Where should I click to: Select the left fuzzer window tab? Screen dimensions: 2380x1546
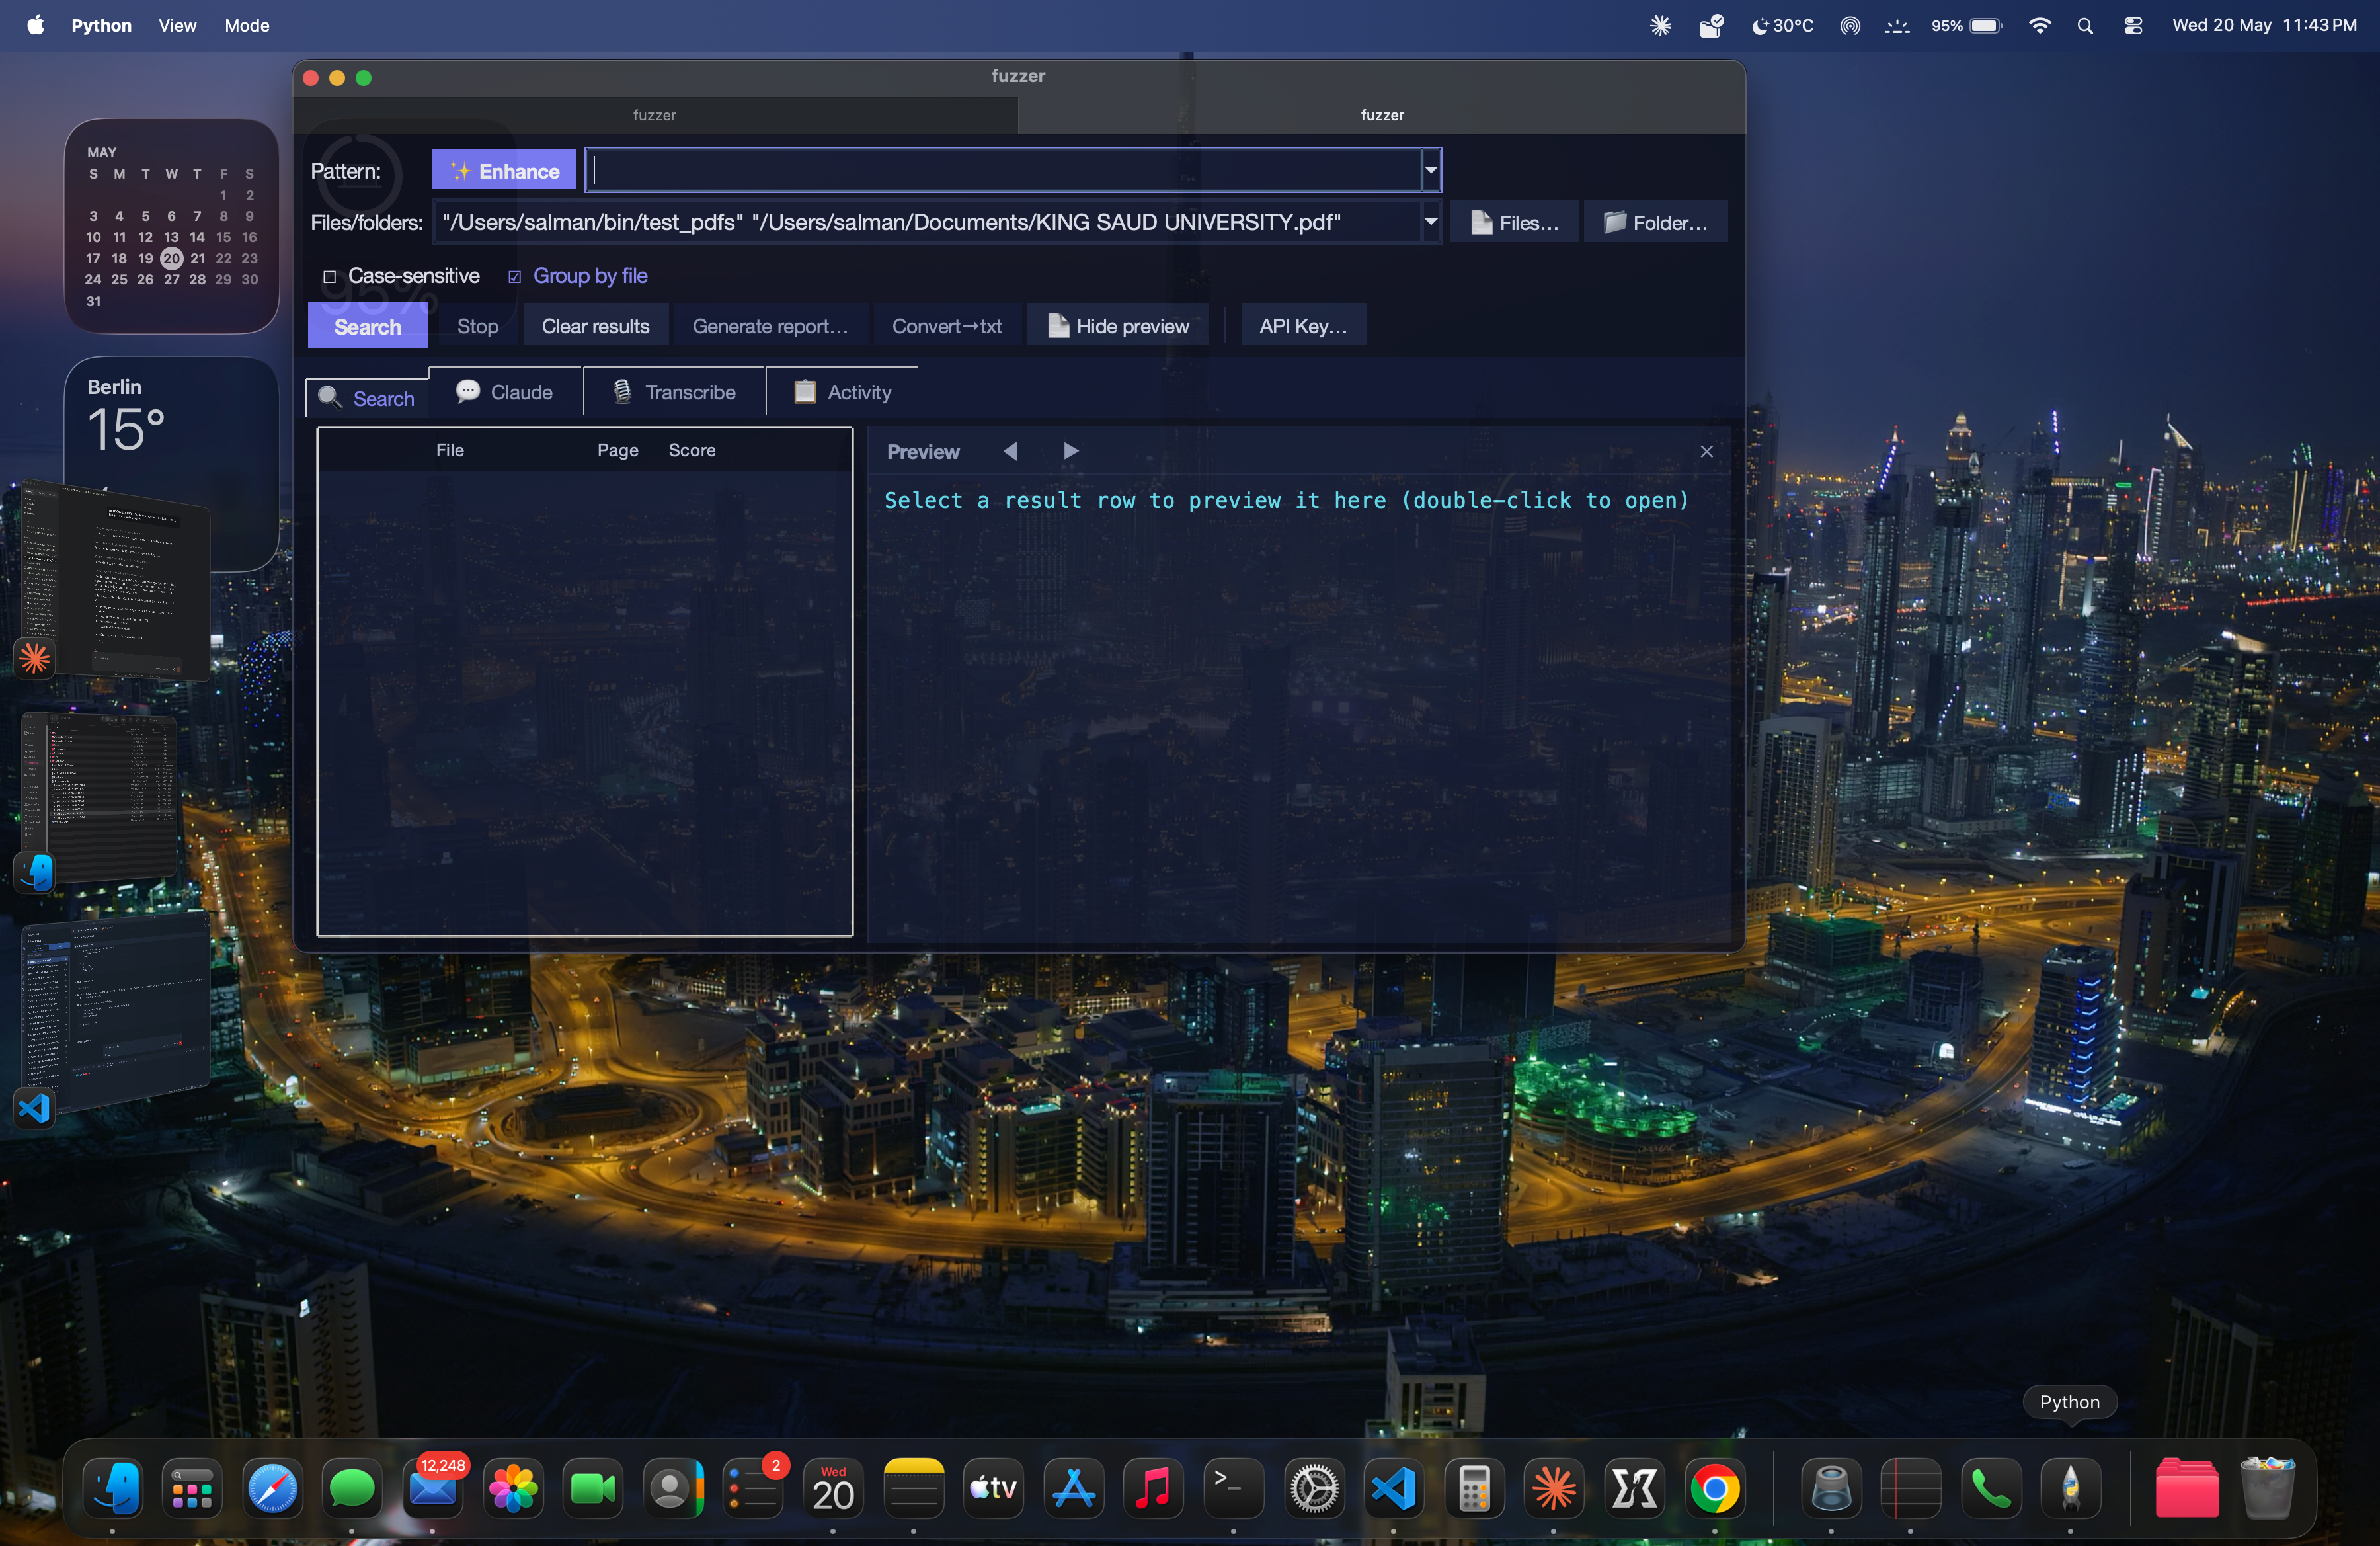[x=655, y=115]
